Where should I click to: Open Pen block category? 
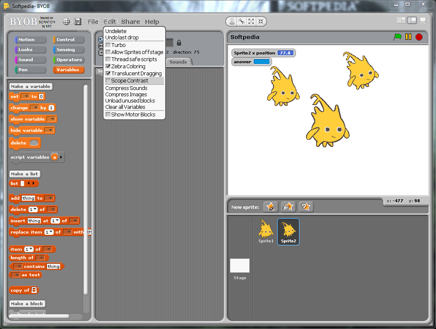pos(30,69)
